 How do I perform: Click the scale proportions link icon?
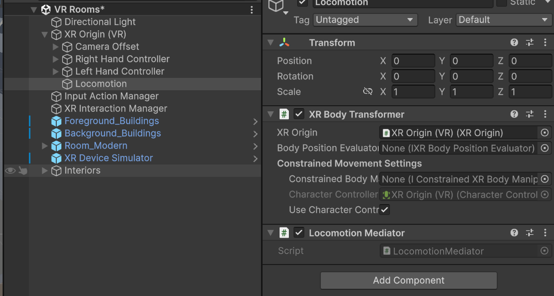(x=368, y=92)
